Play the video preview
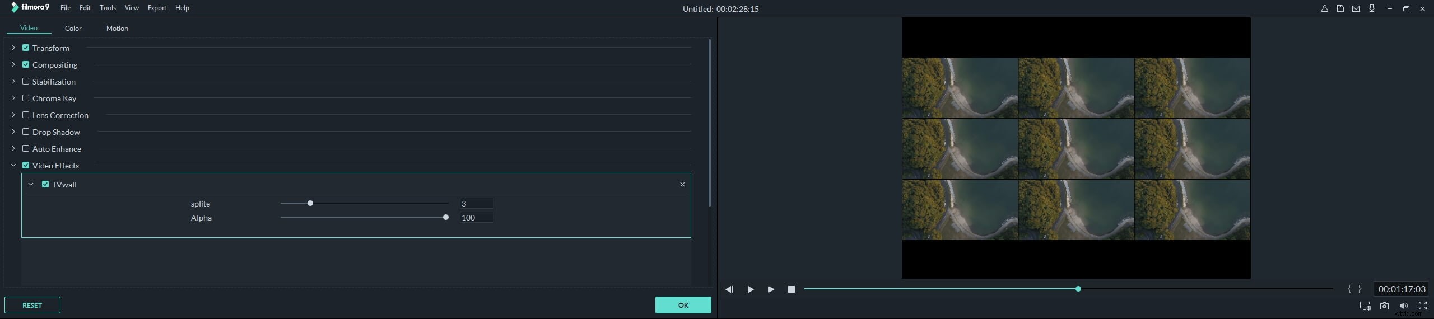This screenshot has width=1434, height=319. (771, 289)
